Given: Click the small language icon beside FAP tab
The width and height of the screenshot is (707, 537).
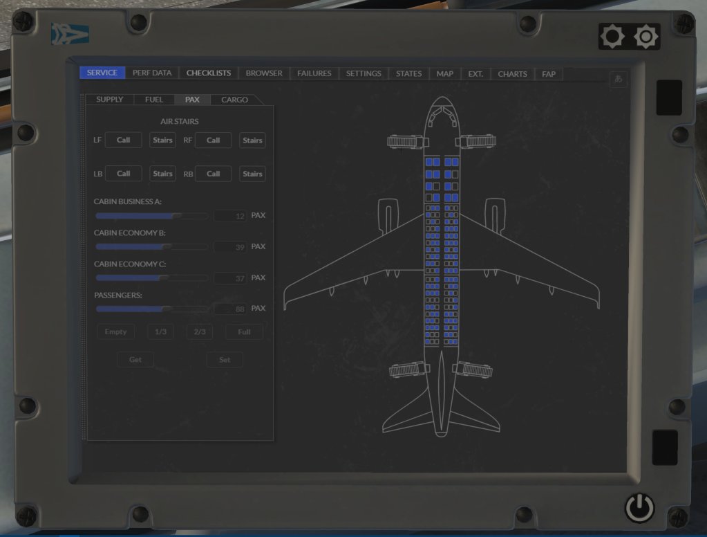Looking at the screenshot, I should [619, 80].
